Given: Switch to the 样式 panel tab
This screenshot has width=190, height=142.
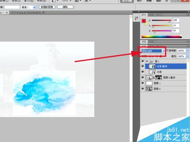Looking at the screenshot, I should (159, 15).
